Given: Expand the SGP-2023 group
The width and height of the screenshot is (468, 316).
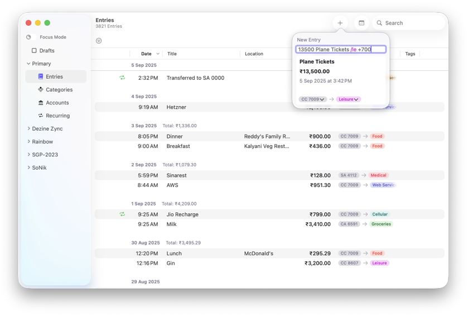Looking at the screenshot, I should point(28,155).
